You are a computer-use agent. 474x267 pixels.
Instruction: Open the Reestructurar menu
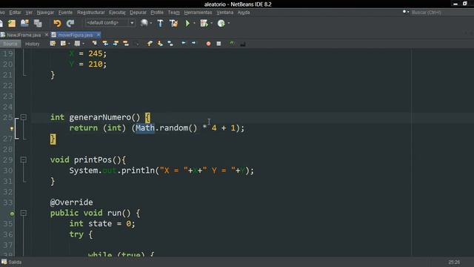point(90,13)
